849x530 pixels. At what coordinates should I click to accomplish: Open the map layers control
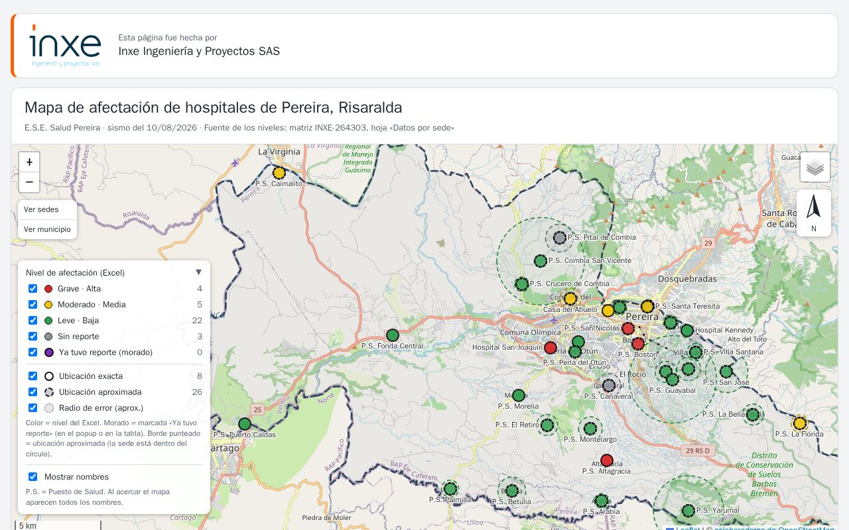tap(815, 167)
